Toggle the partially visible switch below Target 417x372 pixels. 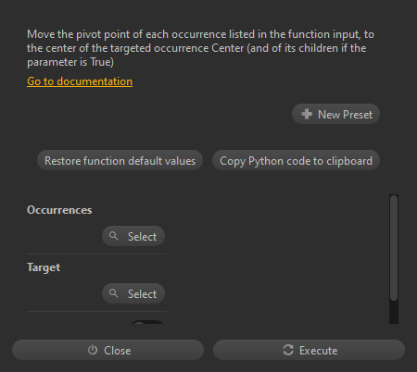(x=147, y=322)
